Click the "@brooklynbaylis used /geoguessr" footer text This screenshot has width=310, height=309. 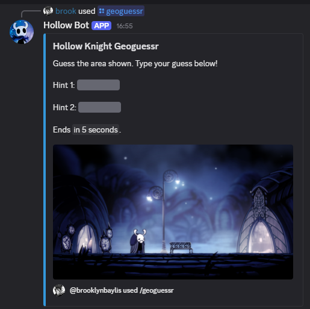pos(122,290)
